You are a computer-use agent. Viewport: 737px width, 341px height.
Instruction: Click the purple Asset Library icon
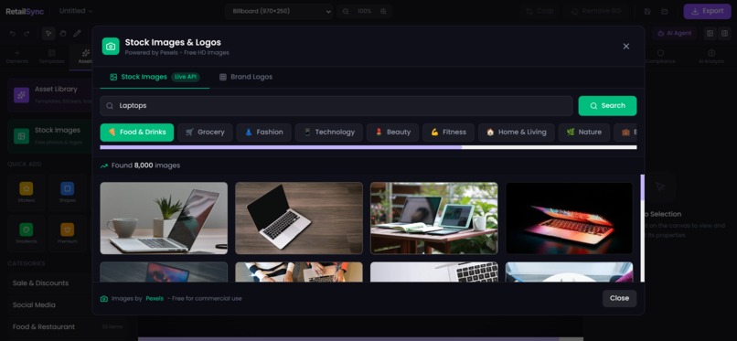(22, 95)
